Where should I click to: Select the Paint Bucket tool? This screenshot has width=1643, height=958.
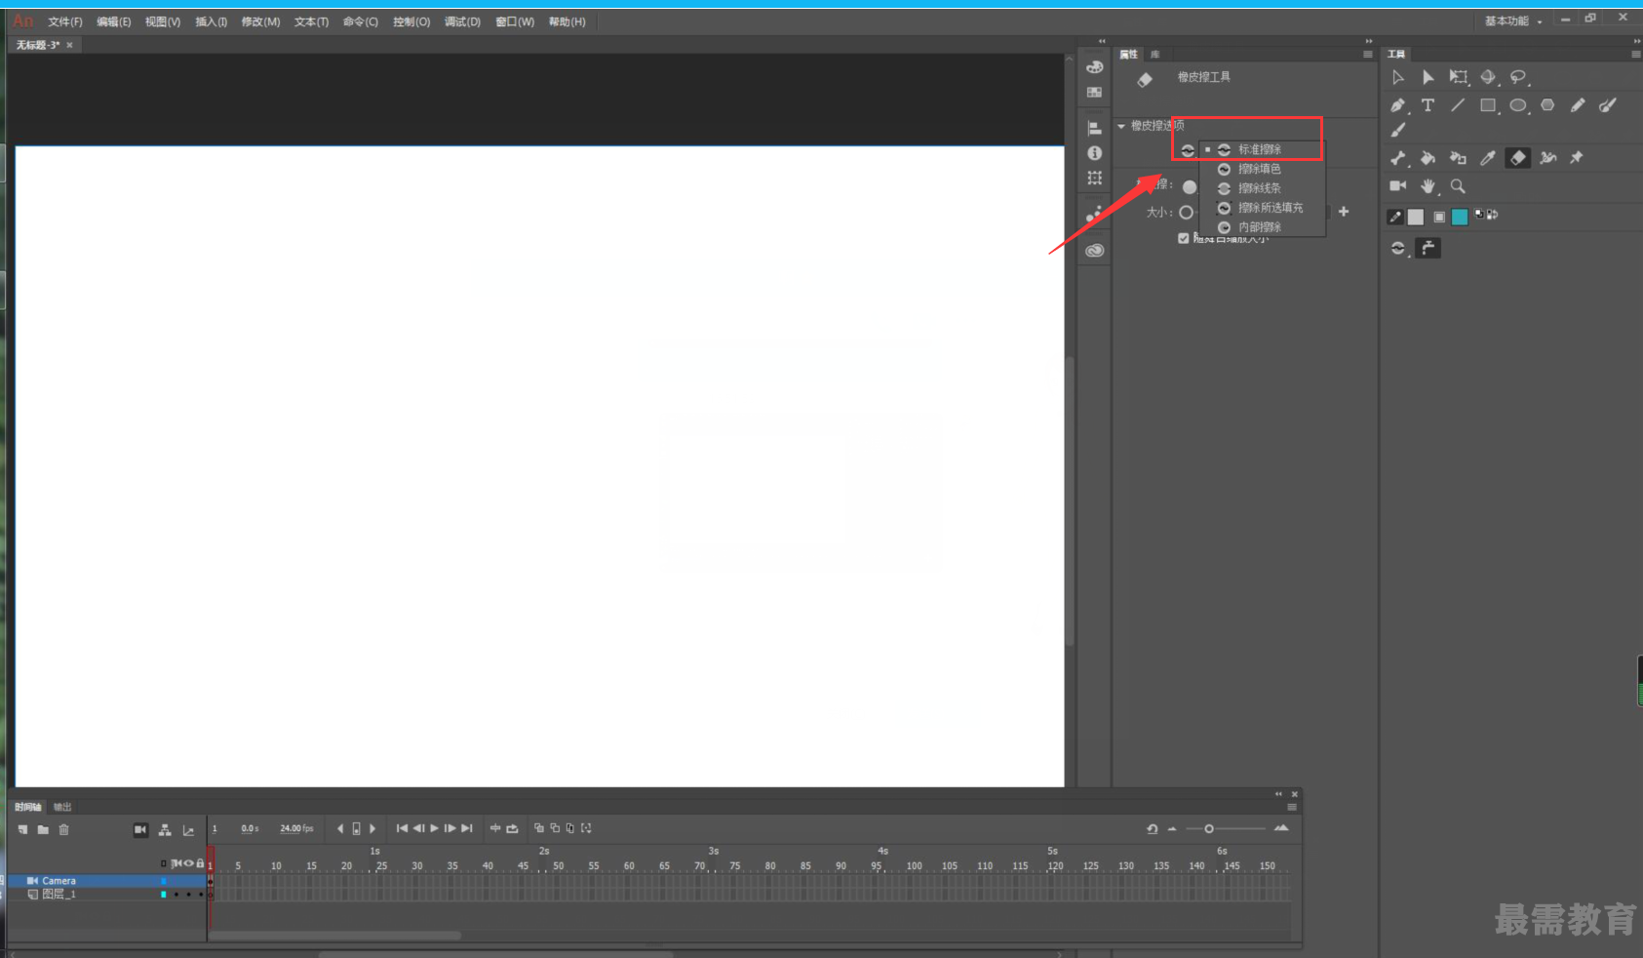(x=1428, y=158)
